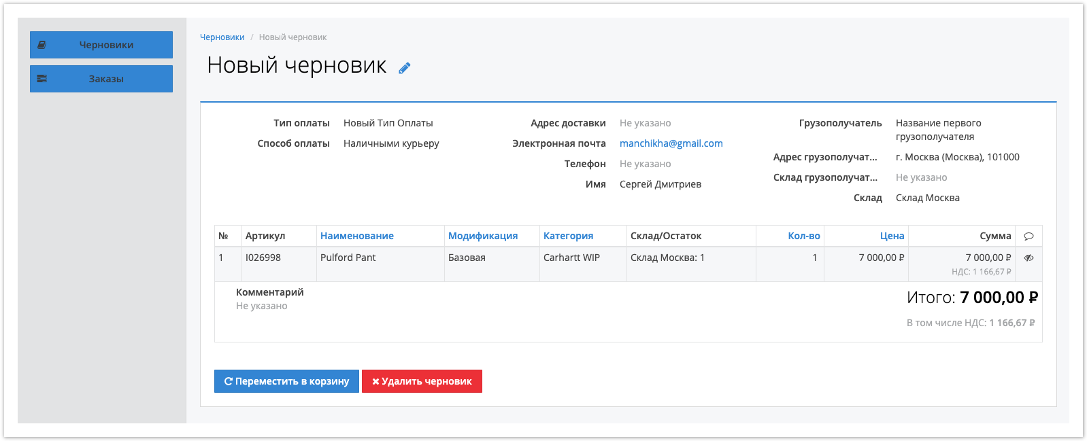Click the pencil edit icon beside title

click(405, 68)
